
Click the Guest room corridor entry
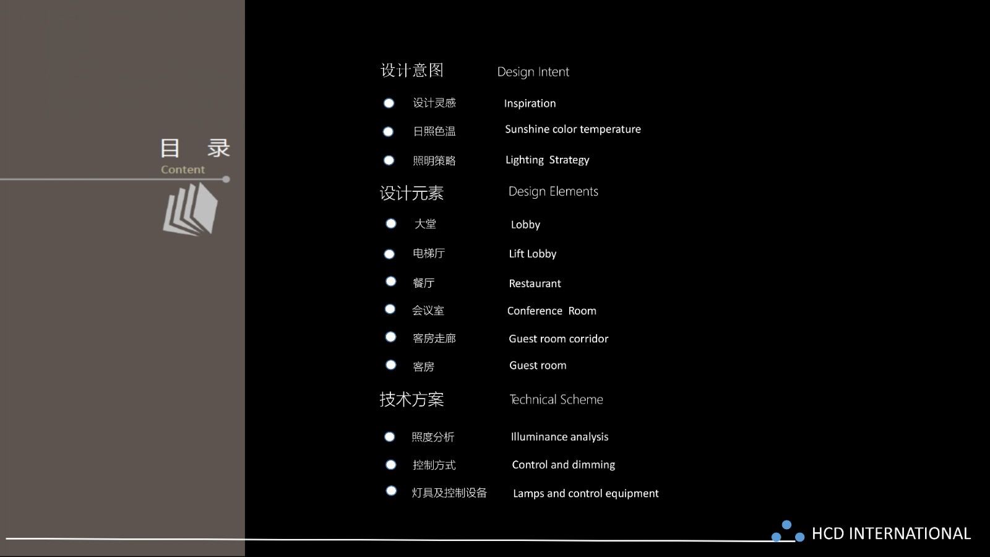click(559, 339)
